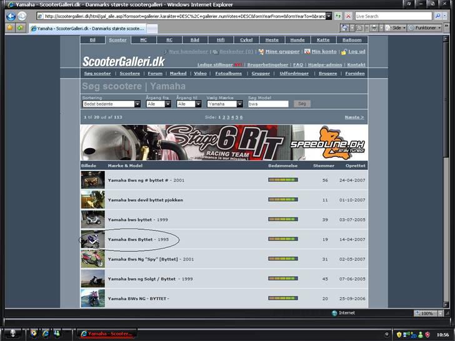
Task: Open Yamaha Bws Ng Spy [Byttet] 2001 listing
Action: pos(151,259)
